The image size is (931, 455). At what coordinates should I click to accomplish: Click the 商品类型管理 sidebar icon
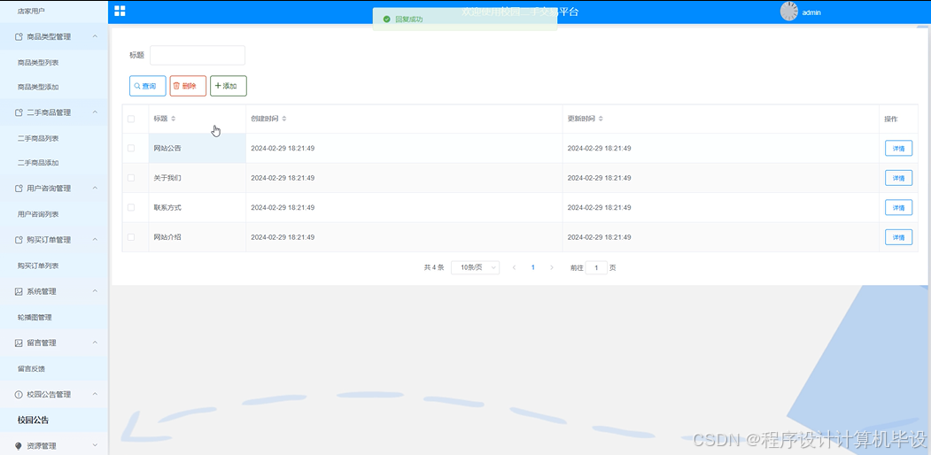pos(19,37)
